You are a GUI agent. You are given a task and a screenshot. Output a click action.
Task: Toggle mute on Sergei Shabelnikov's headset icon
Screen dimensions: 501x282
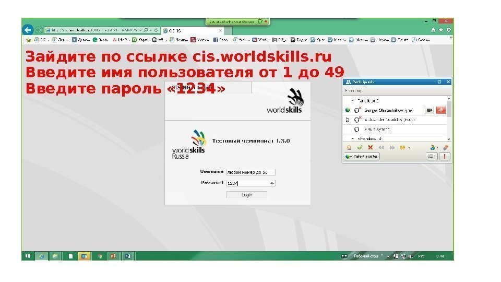pos(357,110)
